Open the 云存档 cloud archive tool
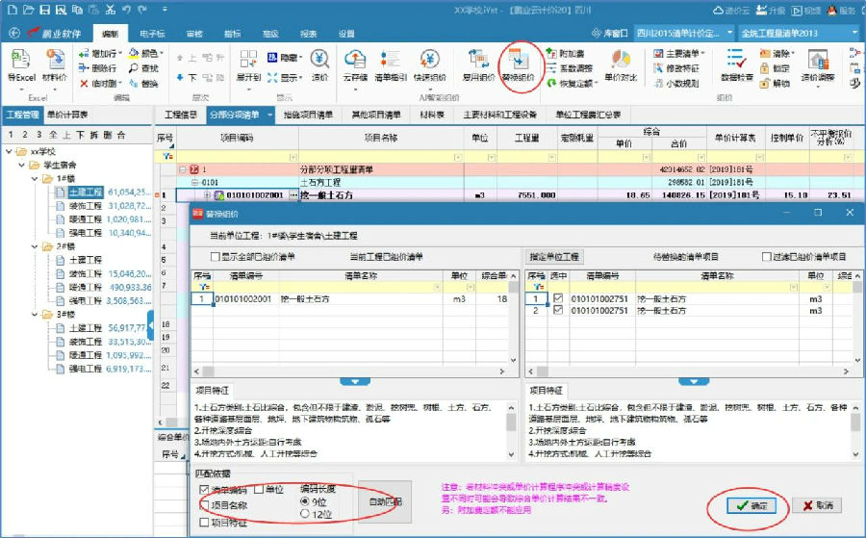 pyautogui.click(x=355, y=65)
